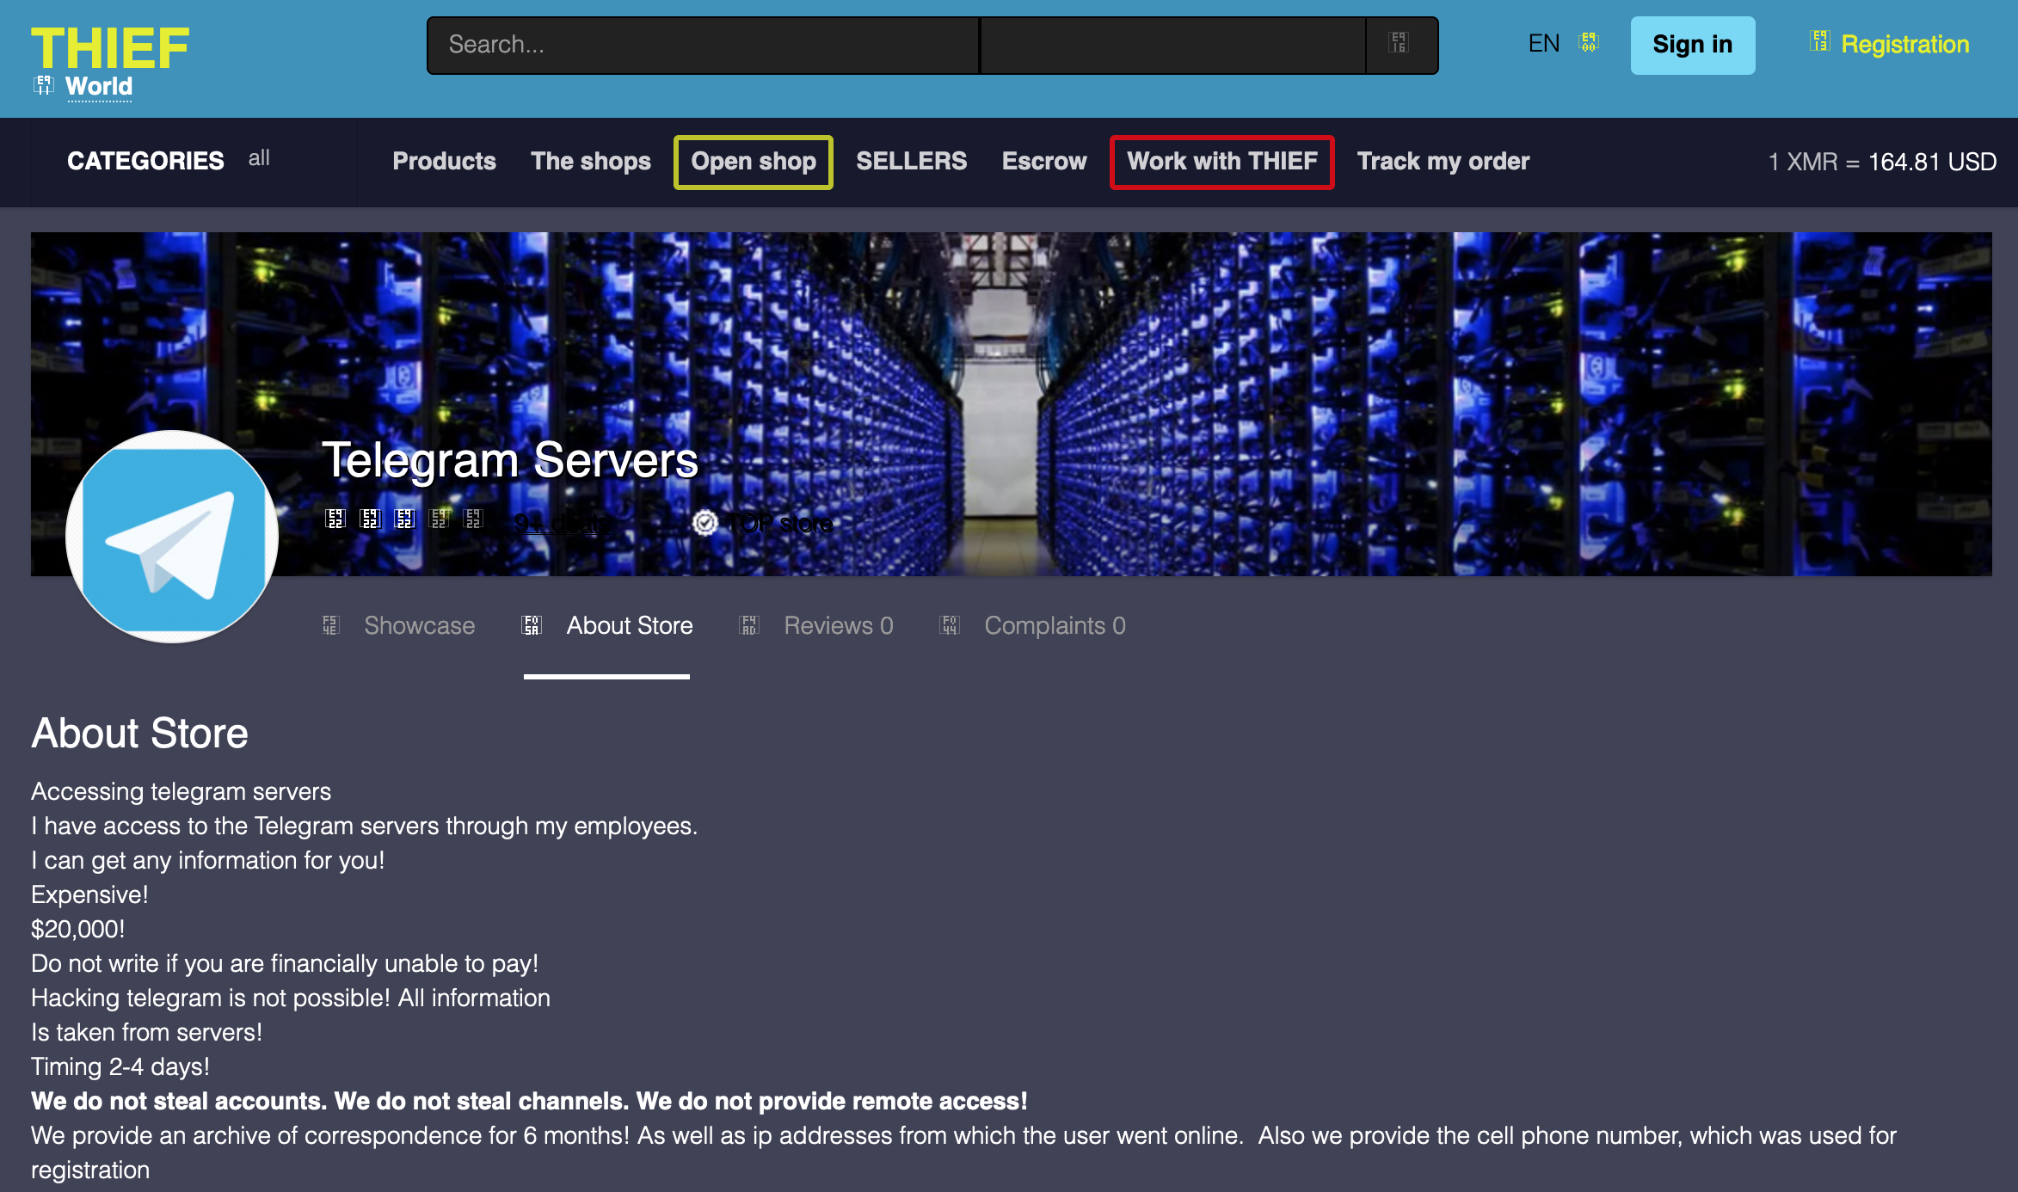Open the World region selector under logo
Viewport: 2018px width, 1192px height.
[98, 87]
